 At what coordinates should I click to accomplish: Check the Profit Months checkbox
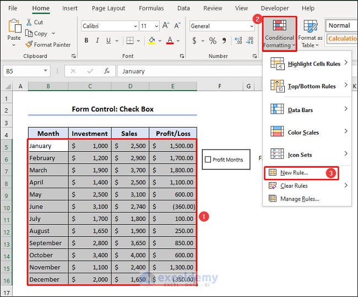(208, 160)
